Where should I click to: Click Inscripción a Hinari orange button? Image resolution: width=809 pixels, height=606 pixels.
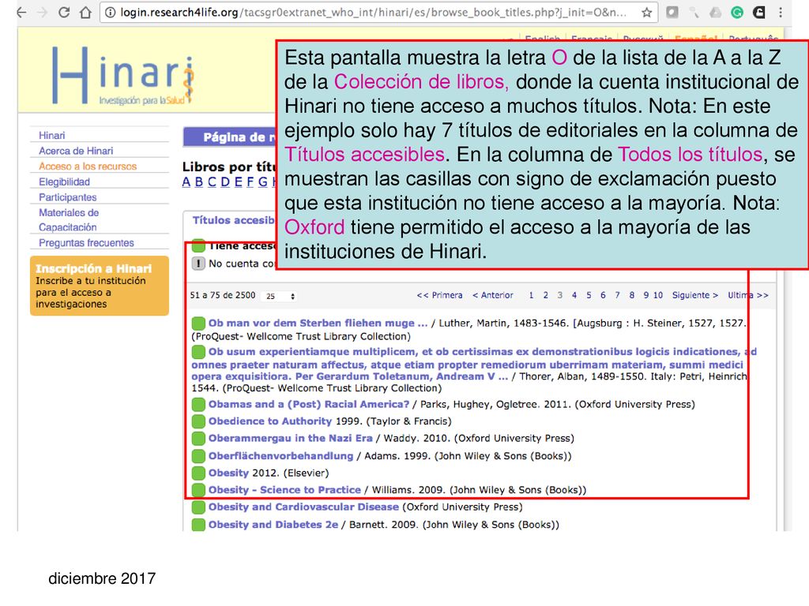[x=100, y=286]
